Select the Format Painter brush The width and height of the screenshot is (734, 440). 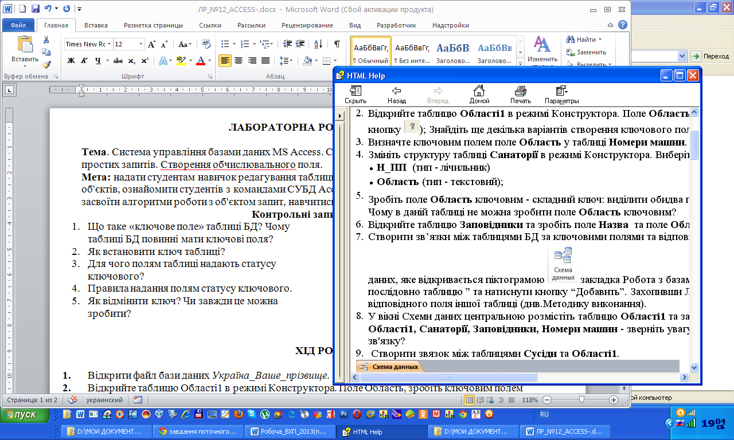pos(46,65)
